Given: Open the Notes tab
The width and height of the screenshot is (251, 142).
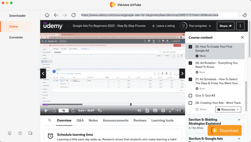Looking at the screenshot, I should pyautogui.click(x=93, y=120).
